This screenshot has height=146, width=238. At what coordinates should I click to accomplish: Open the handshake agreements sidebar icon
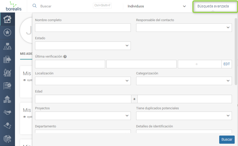click(x=7, y=113)
